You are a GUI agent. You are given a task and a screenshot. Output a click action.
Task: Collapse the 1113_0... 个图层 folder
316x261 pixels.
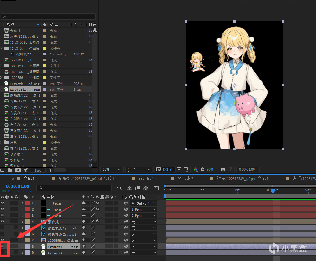[2, 48]
